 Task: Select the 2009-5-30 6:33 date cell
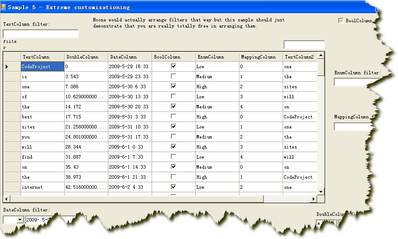point(130,87)
